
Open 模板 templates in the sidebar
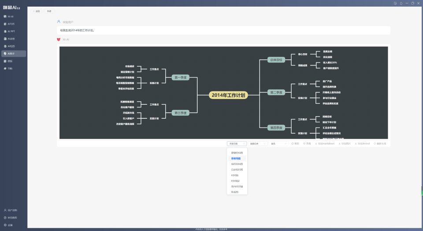pyautogui.click(x=11, y=61)
